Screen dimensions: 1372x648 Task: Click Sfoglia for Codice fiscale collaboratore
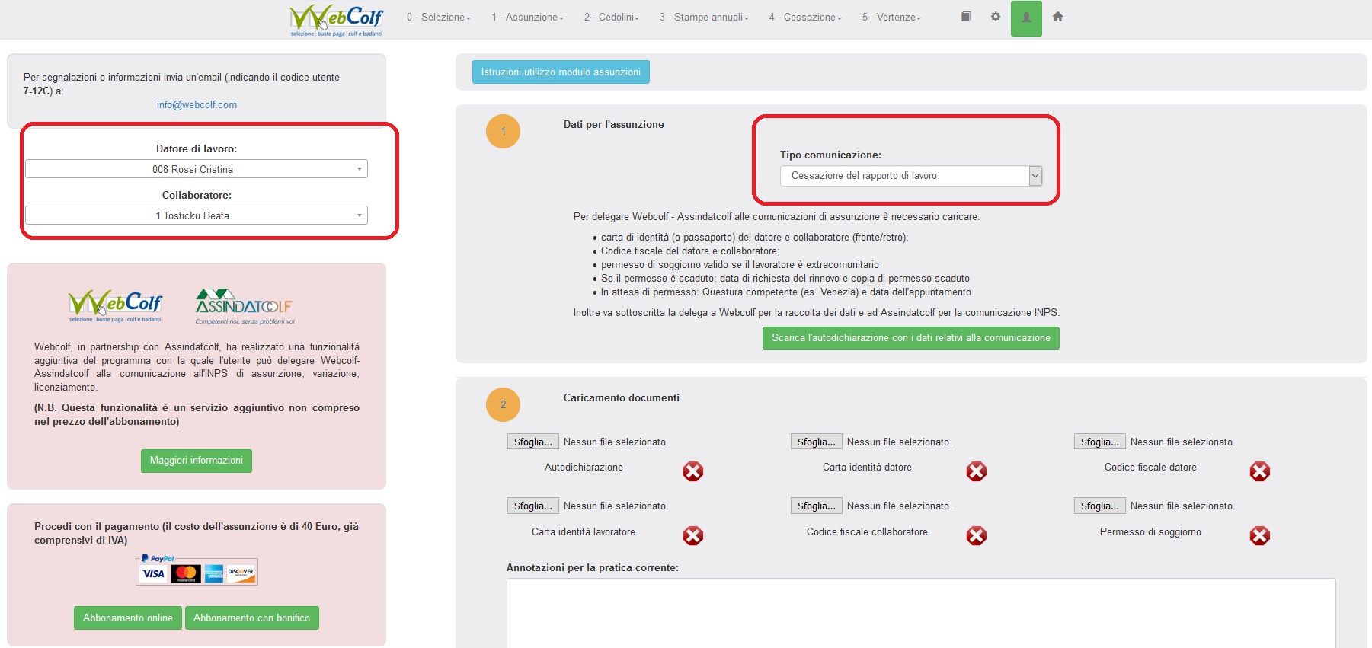[817, 506]
